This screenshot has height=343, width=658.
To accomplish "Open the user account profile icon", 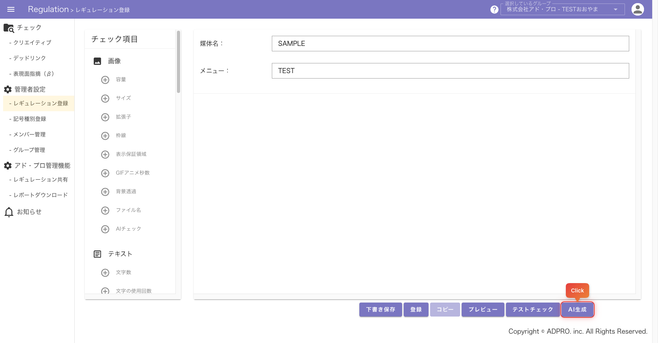I will (637, 9).
